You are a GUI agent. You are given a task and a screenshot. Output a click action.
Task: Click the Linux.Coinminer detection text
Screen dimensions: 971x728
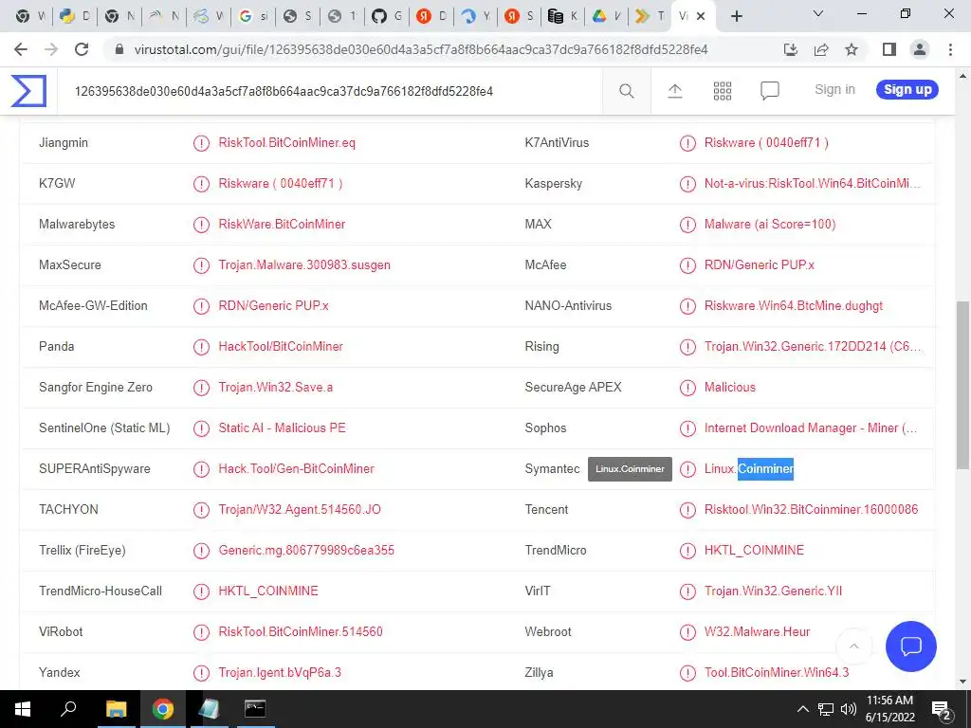tap(749, 469)
